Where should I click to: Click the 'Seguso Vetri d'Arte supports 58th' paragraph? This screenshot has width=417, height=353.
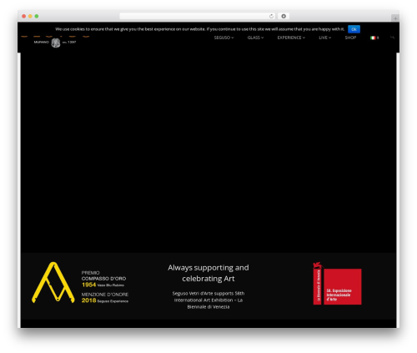(x=208, y=300)
